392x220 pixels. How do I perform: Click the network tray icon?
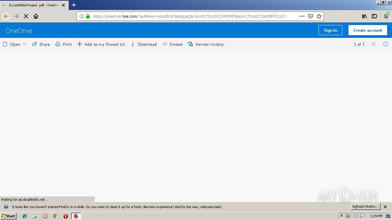click(x=348, y=216)
